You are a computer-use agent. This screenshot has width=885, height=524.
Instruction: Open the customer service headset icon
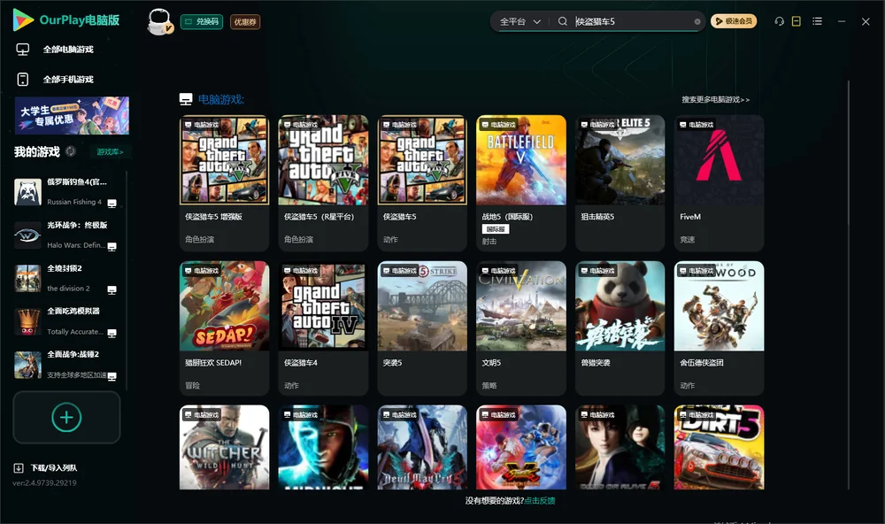tap(779, 21)
